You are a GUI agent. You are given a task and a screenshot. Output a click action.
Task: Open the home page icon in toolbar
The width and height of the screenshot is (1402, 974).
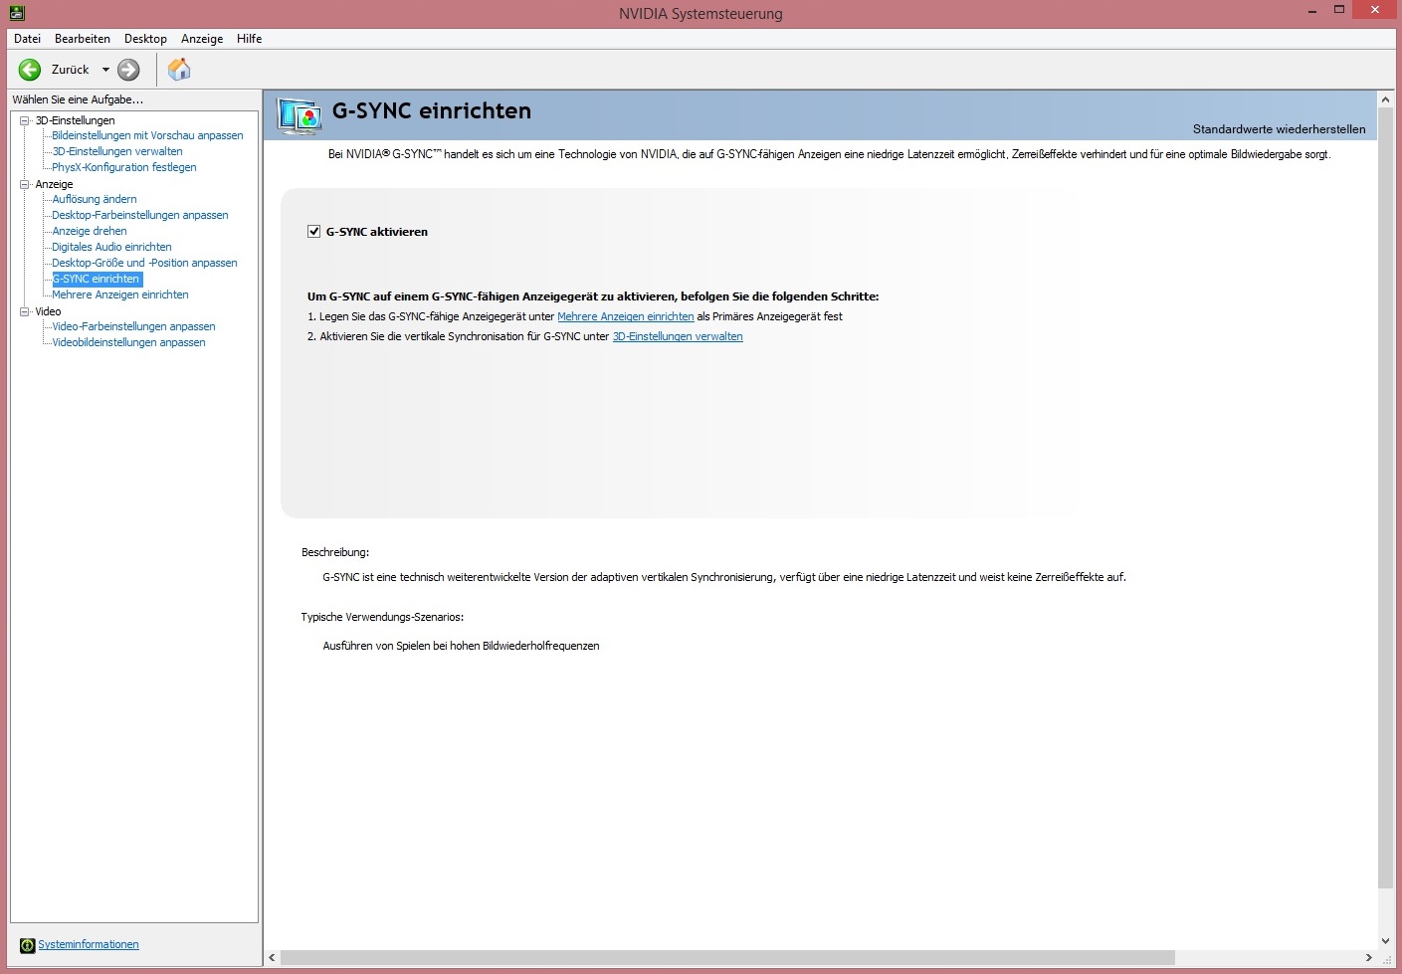(x=179, y=70)
